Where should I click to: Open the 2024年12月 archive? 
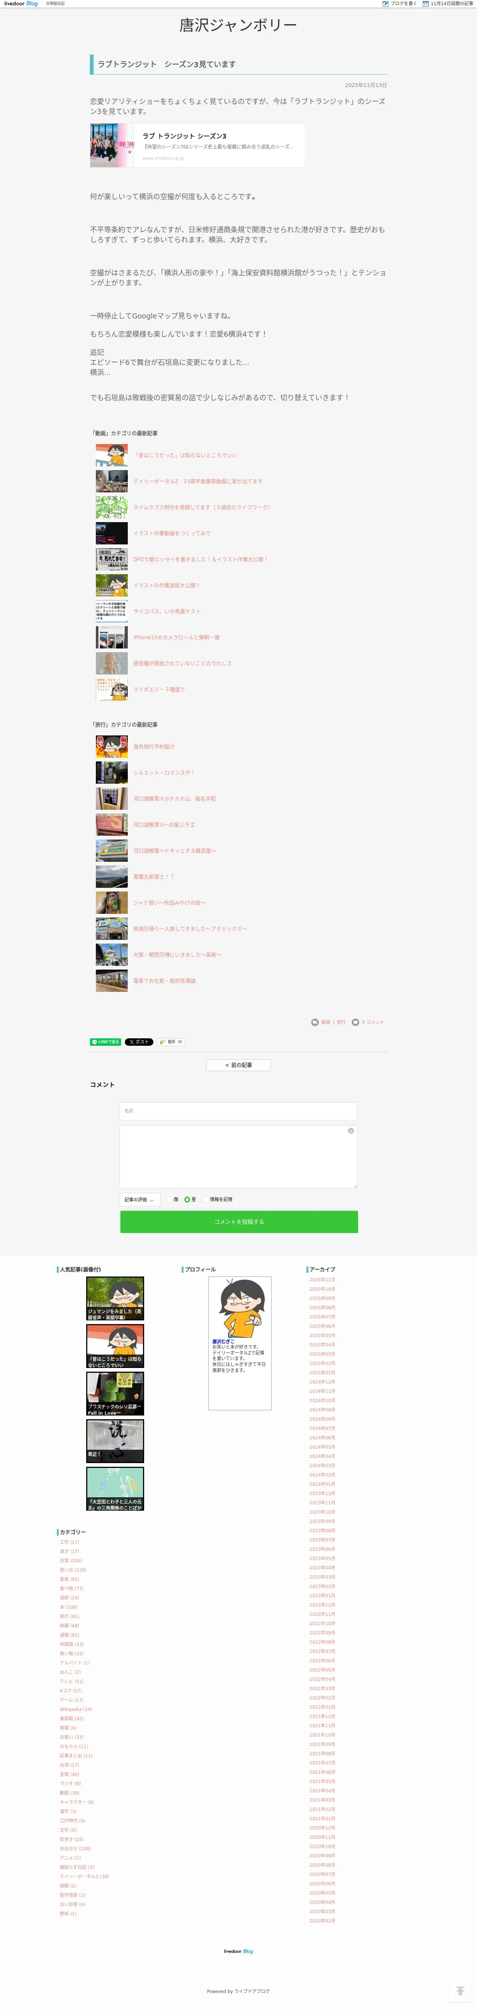coord(322,1382)
